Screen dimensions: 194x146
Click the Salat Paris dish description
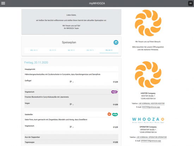[56, 119]
